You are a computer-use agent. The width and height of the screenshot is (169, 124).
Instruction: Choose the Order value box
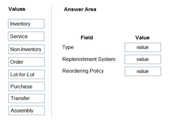click(x=26, y=62)
